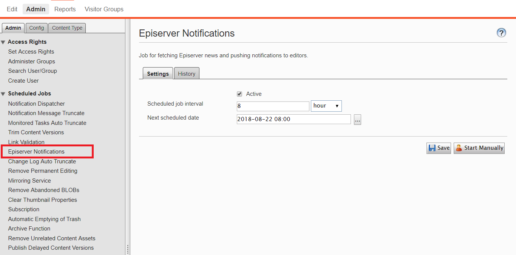Click the Save button with the disk icon
The image size is (516, 255).
tap(439, 148)
